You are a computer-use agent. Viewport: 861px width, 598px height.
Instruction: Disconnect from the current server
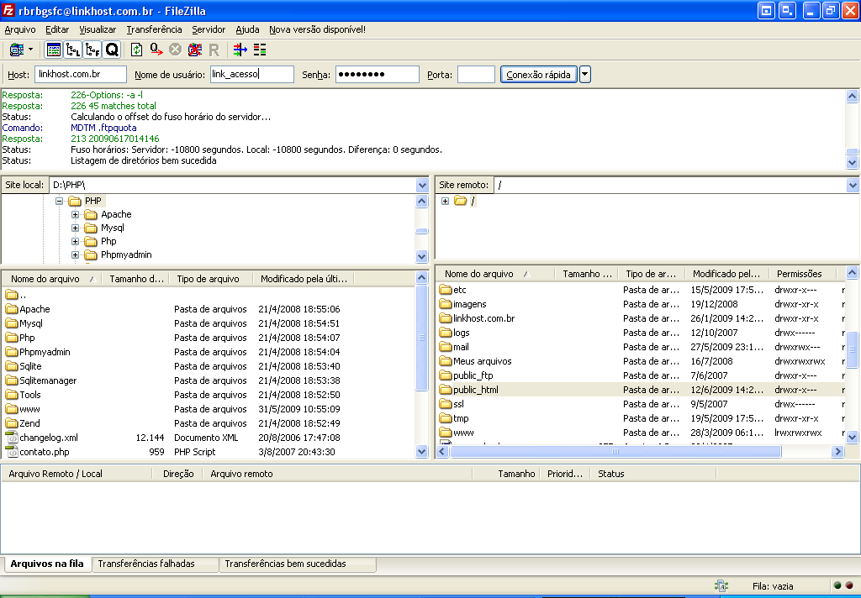[x=194, y=50]
